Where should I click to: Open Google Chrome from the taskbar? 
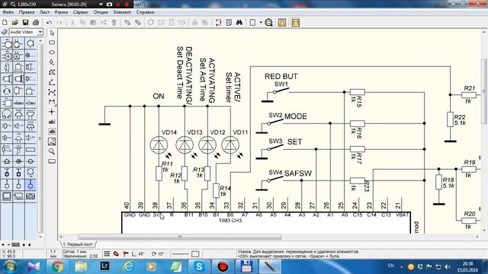click(x=57, y=266)
